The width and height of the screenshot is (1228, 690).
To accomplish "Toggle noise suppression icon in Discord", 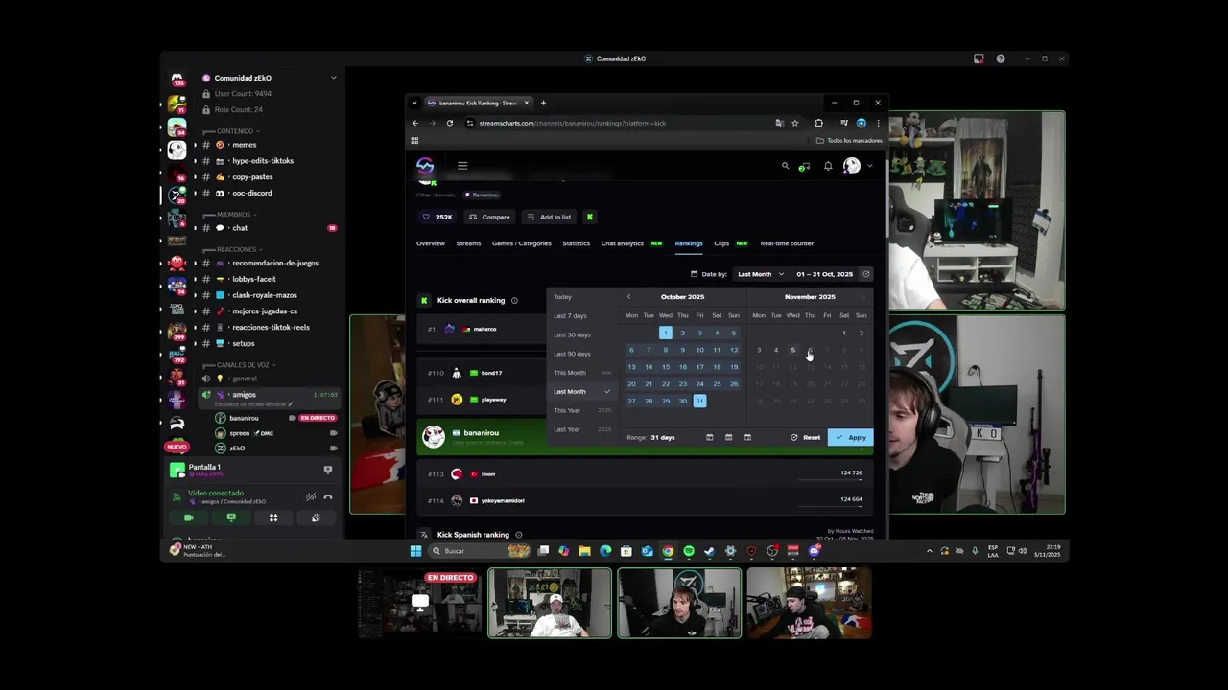I will coord(311,496).
